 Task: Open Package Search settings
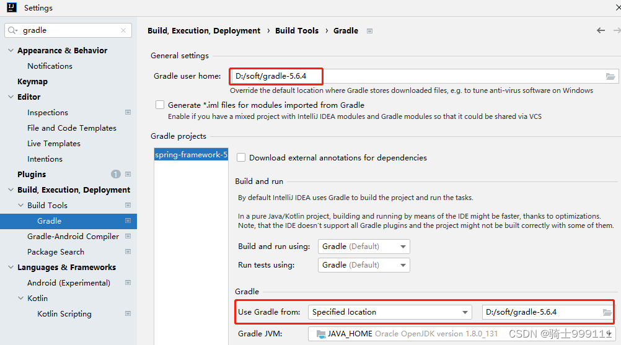pyautogui.click(x=56, y=252)
